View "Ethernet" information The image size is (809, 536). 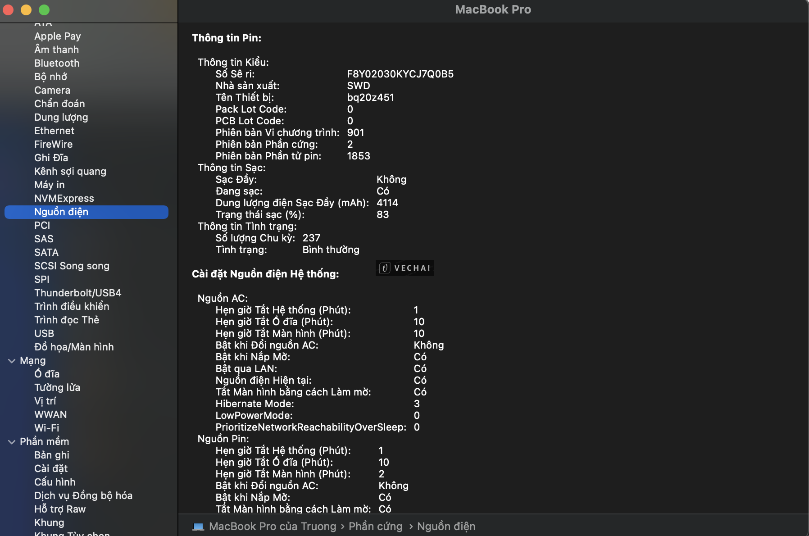coord(54,131)
